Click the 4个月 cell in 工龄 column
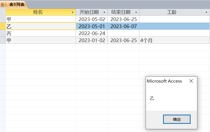This screenshot has height=132, width=210. tap(174, 40)
